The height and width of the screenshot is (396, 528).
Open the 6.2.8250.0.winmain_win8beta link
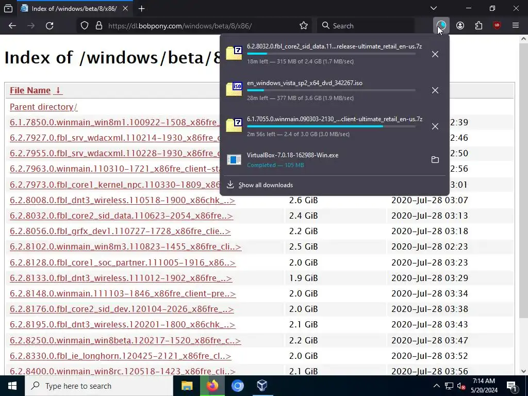click(125, 340)
